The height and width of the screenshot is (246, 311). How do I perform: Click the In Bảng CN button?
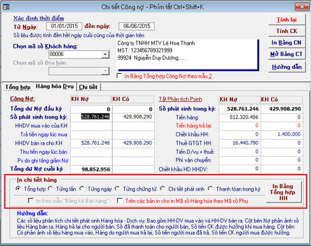(287, 43)
